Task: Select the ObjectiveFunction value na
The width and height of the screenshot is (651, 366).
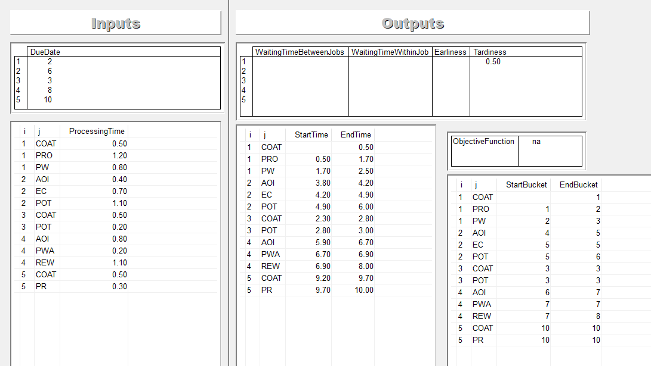Action: point(536,142)
